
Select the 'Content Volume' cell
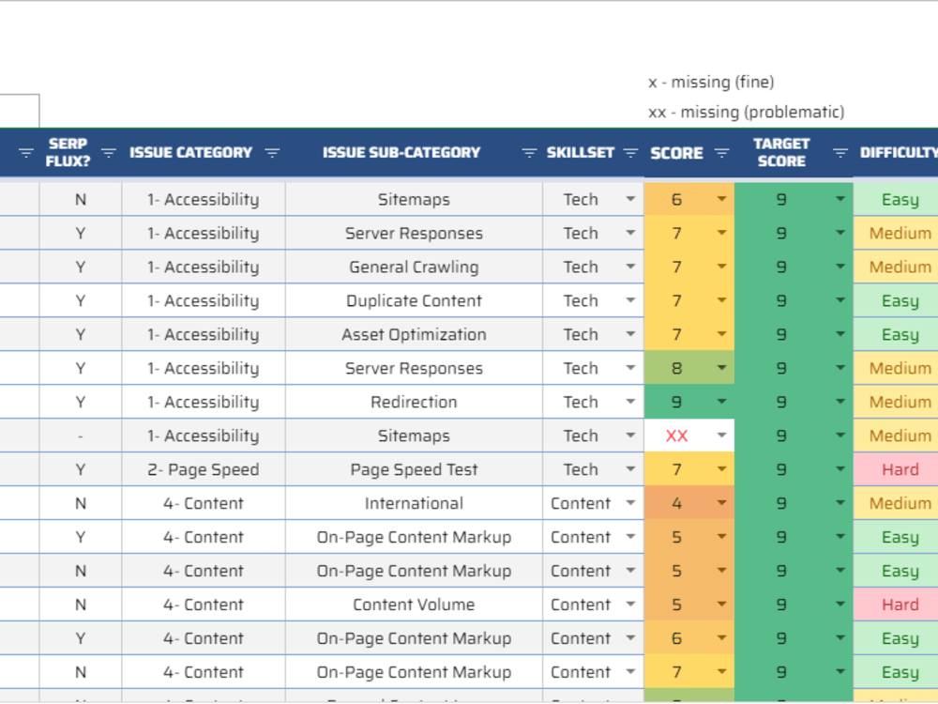(x=414, y=605)
